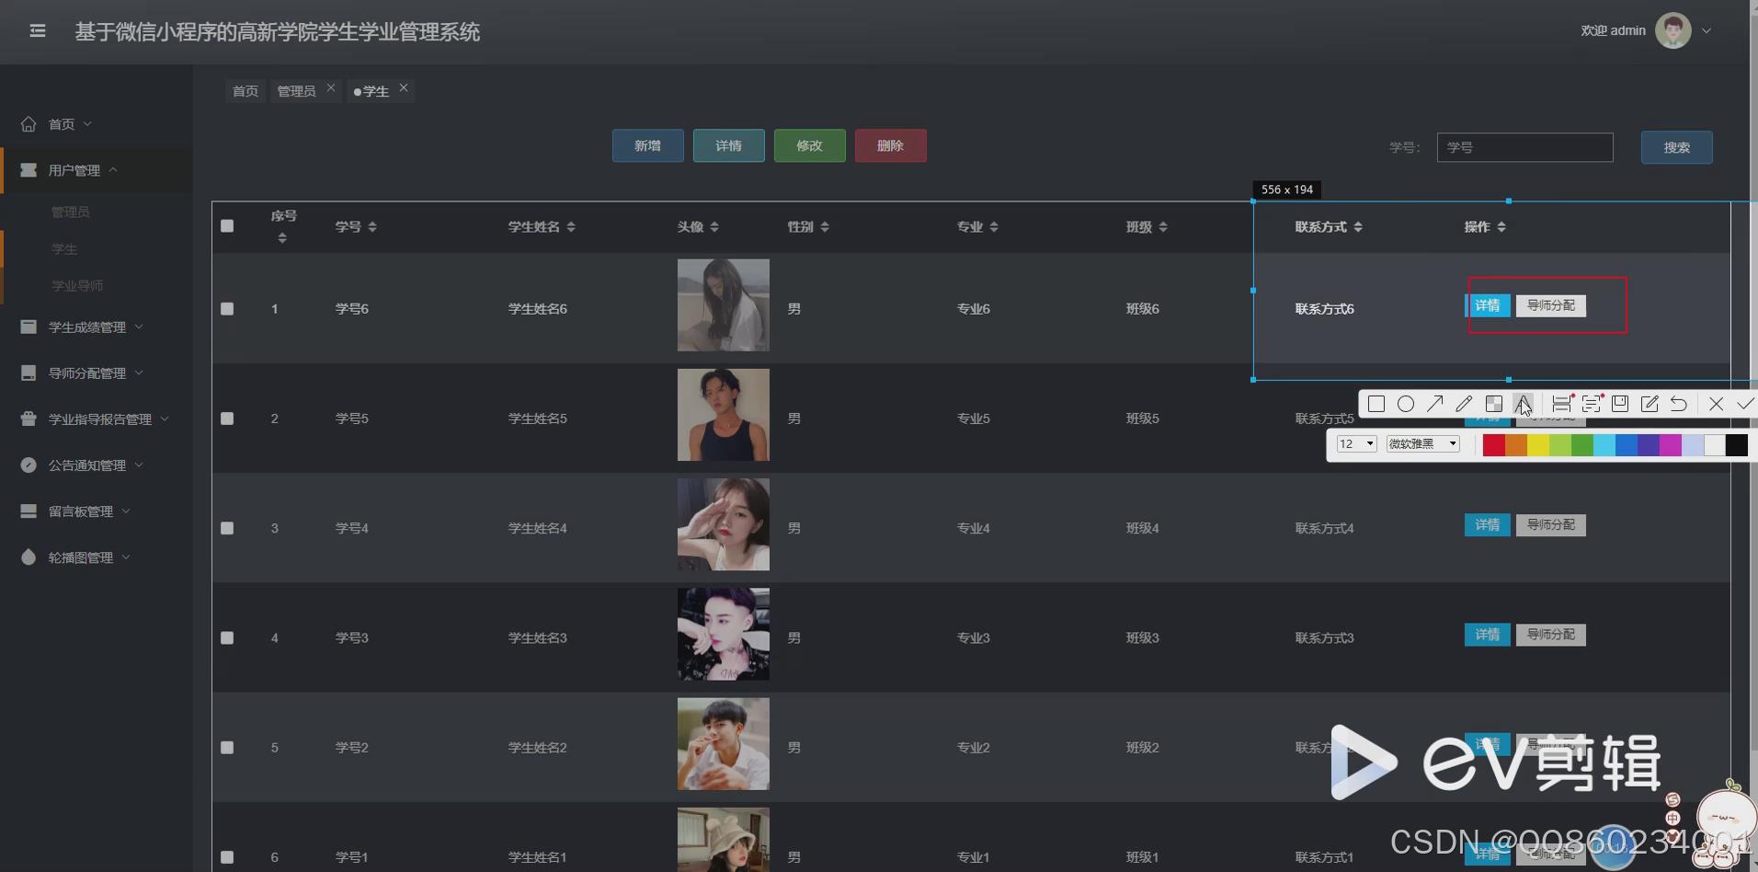Close the 学生 tab

click(404, 87)
